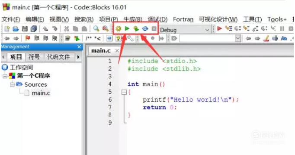This screenshot has height=155, width=295.
Task: Select the main.c editor tab
Action: pos(101,50)
